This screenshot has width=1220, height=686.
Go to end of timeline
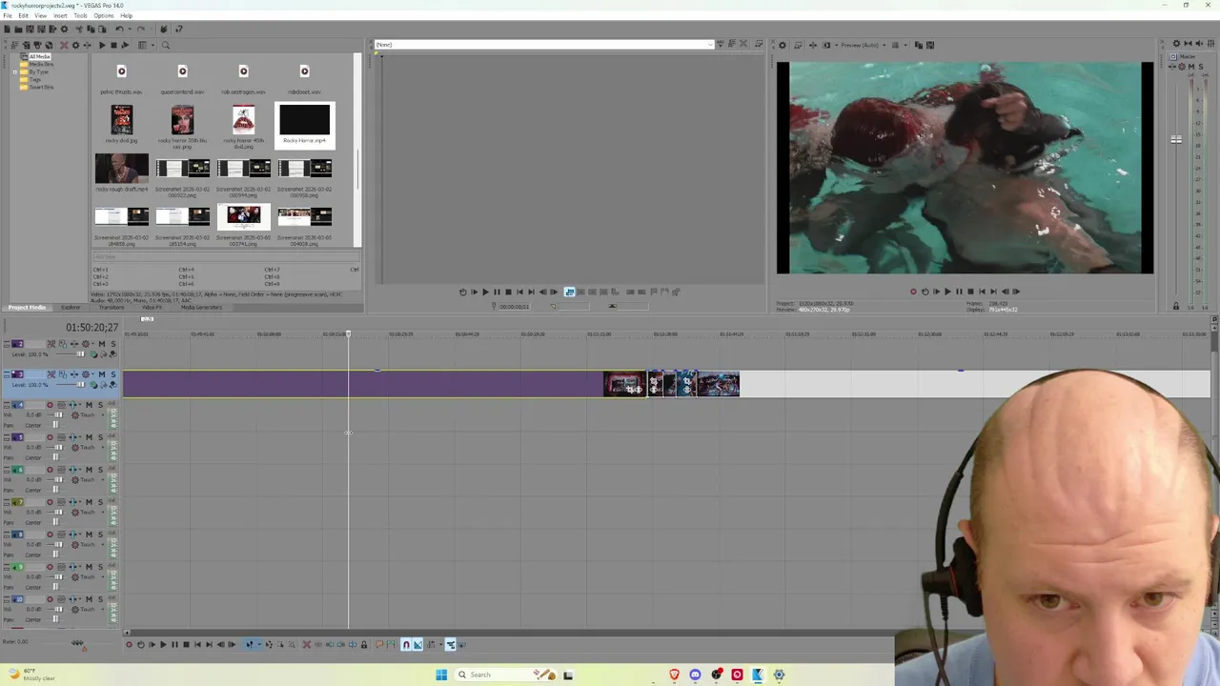[x=209, y=645]
